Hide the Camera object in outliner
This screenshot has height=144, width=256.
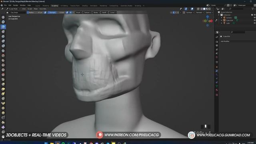click(x=254, y=18)
